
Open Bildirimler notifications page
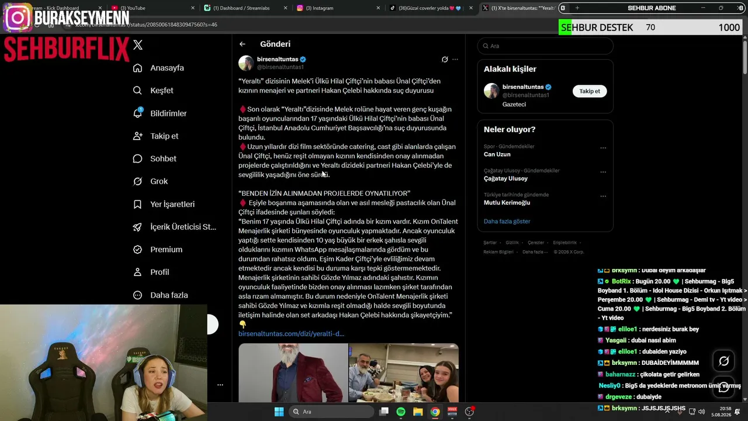click(168, 113)
